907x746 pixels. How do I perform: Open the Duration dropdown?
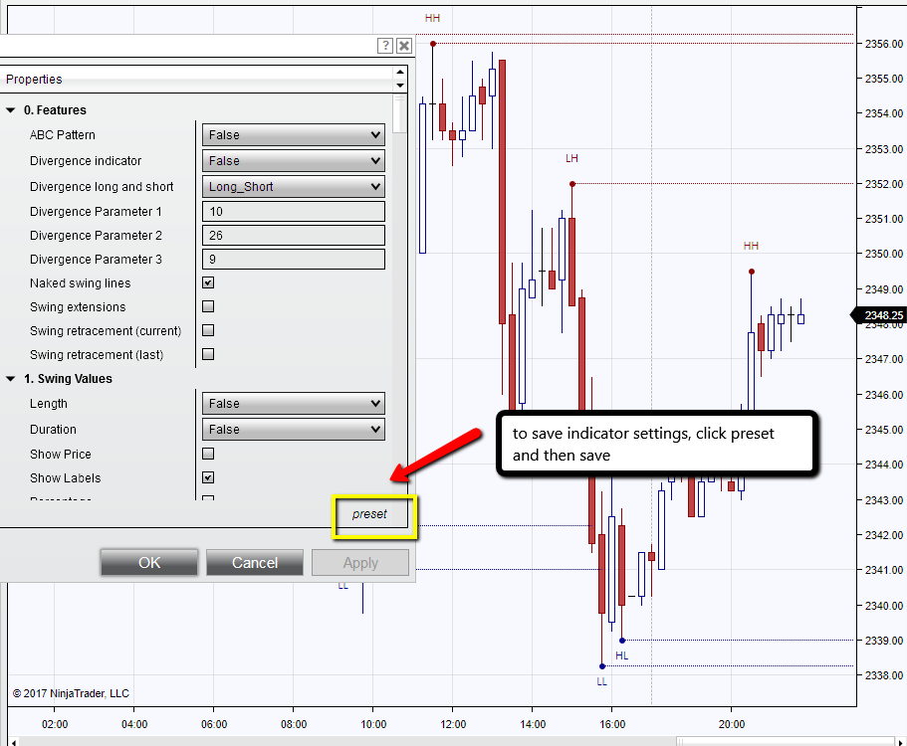pyautogui.click(x=294, y=430)
